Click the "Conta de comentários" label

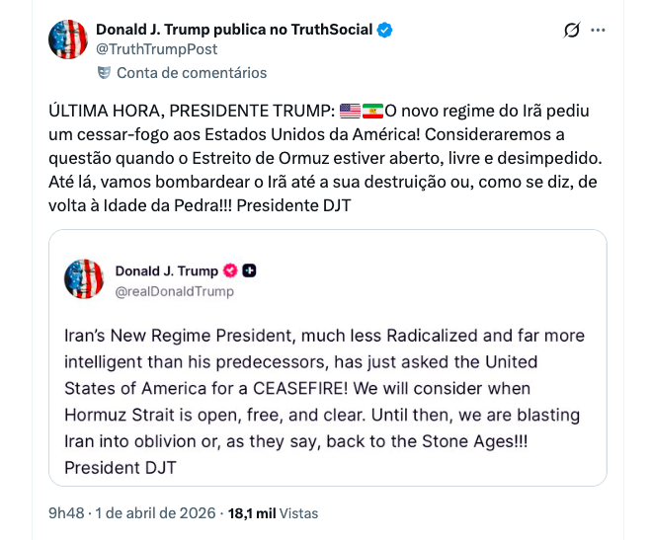[x=192, y=72]
